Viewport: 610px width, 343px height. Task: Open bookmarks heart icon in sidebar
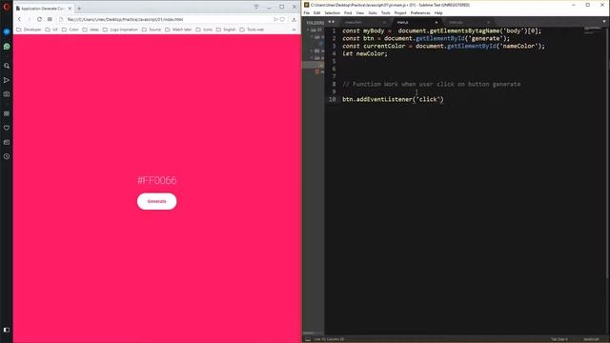(x=7, y=128)
